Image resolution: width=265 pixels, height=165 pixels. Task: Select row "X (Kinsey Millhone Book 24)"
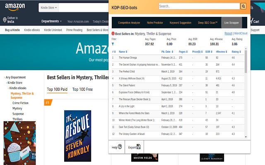(178, 78)
